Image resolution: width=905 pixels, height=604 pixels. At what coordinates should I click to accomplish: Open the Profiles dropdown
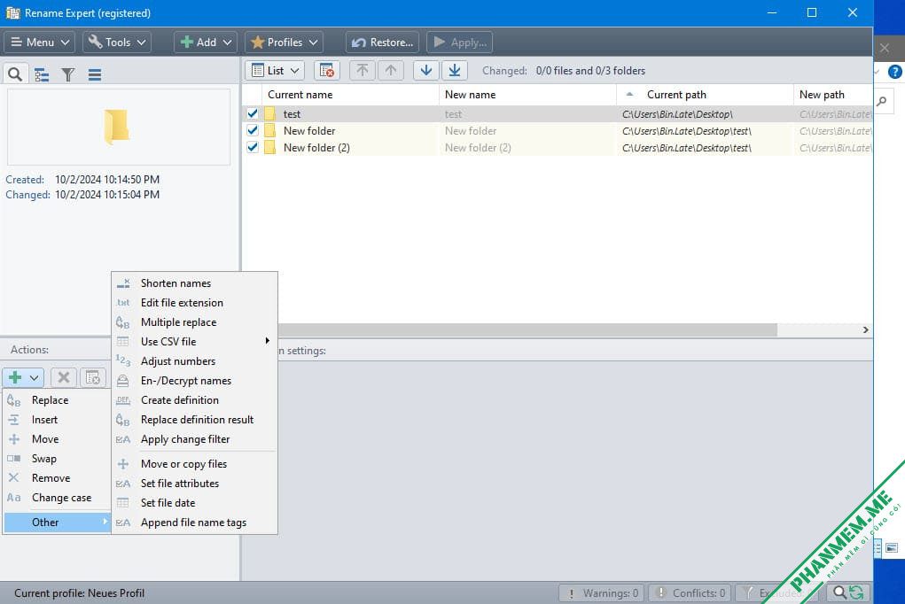tap(284, 43)
